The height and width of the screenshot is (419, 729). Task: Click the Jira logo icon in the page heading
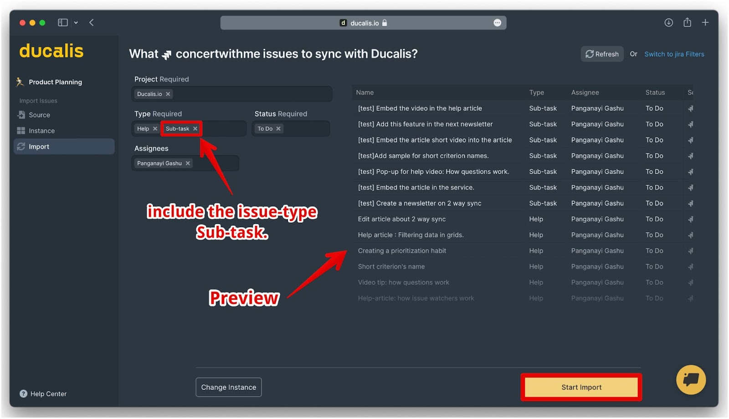(167, 55)
